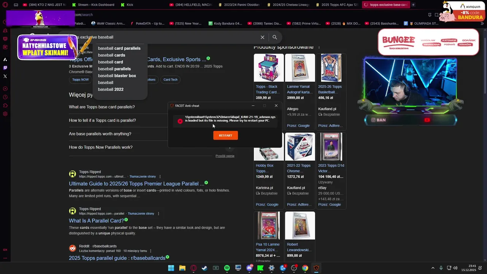The image size is (487, 274).
Task: Click Card Tech sitelink chip
Action: coord(170,80)
